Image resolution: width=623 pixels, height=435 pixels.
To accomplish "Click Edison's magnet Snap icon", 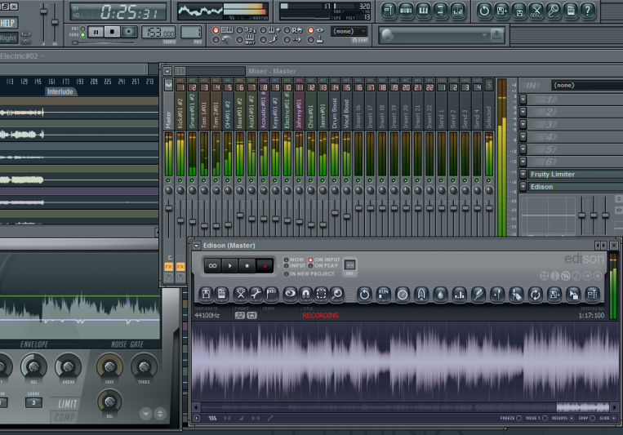I will [305, 295].
